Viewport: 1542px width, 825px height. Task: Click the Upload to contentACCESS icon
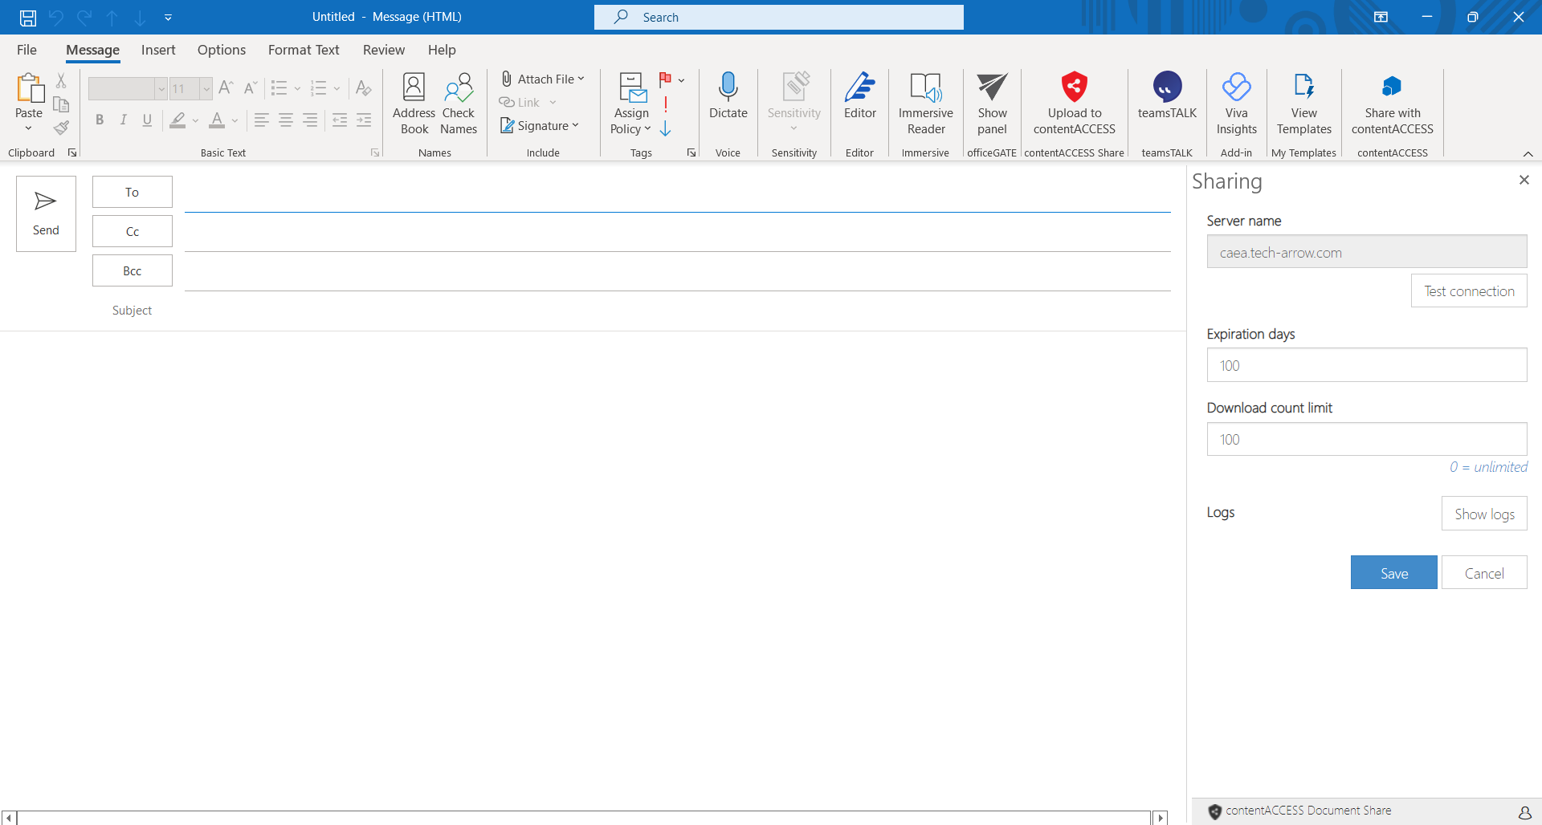coord(1074,87)
